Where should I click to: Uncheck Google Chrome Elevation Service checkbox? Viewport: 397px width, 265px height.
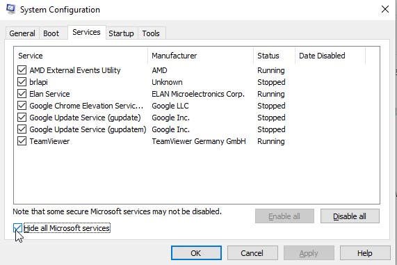(x=22, y=106)
